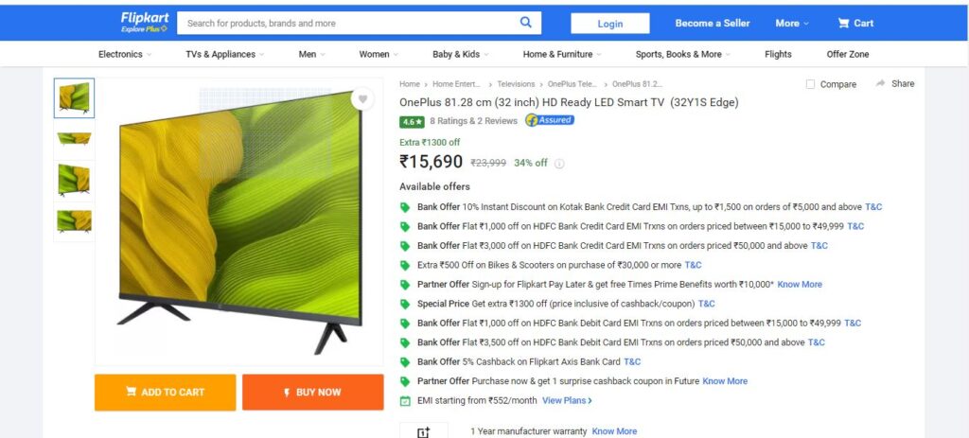This screenshot has height=438, width=969.
Task: Click the BUY NOW button
Action: (312, 393)
